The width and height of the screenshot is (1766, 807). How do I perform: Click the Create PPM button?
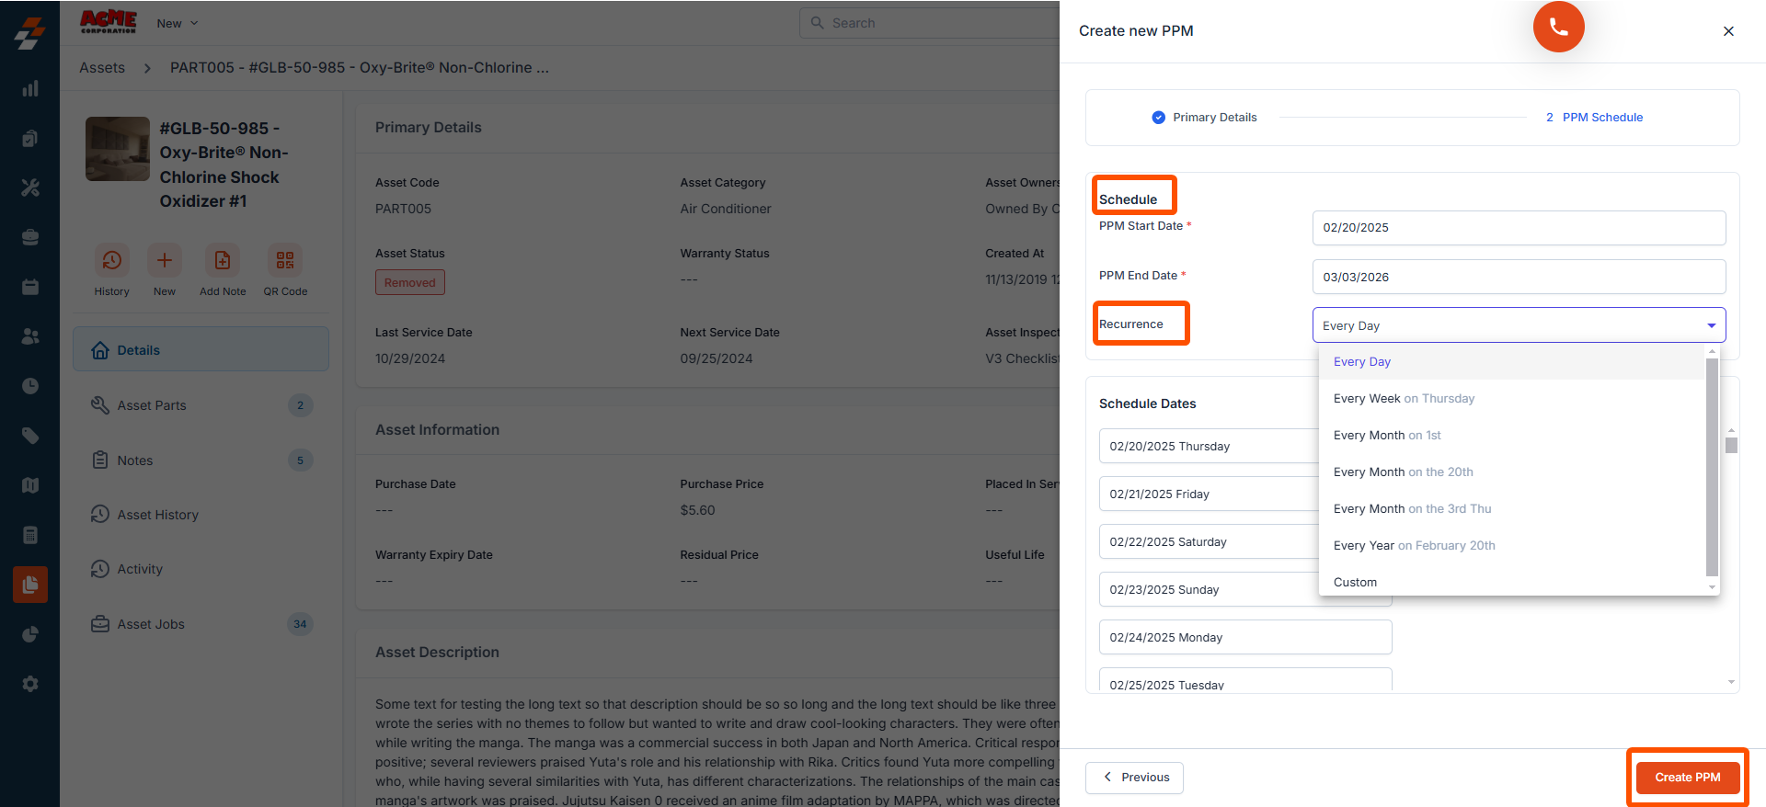click(1688, 778)
